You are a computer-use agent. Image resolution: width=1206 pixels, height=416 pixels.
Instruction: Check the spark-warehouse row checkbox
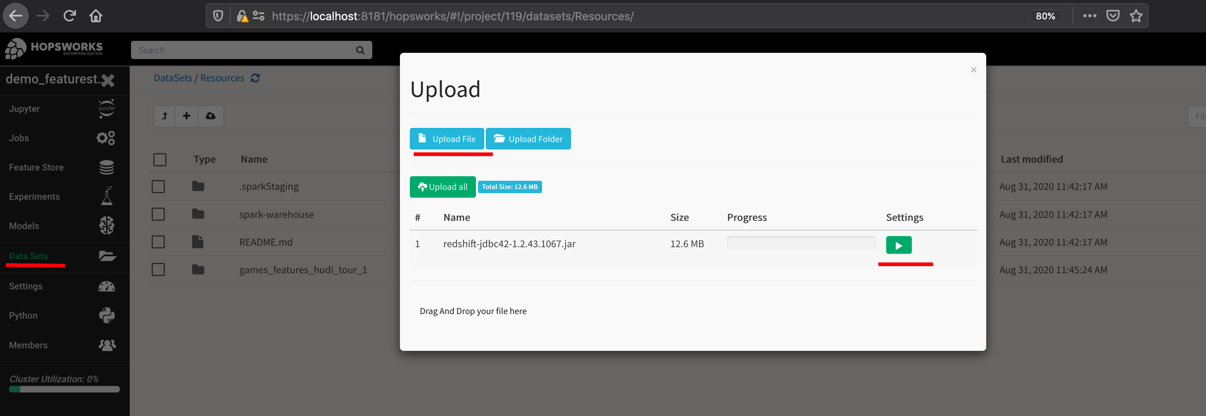tap(158, 214)
